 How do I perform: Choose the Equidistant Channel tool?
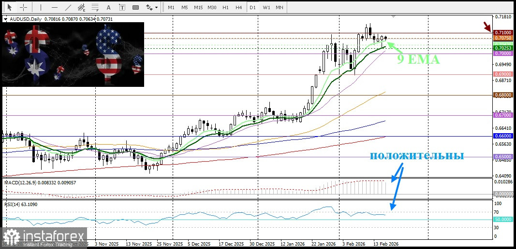[82, 7]
